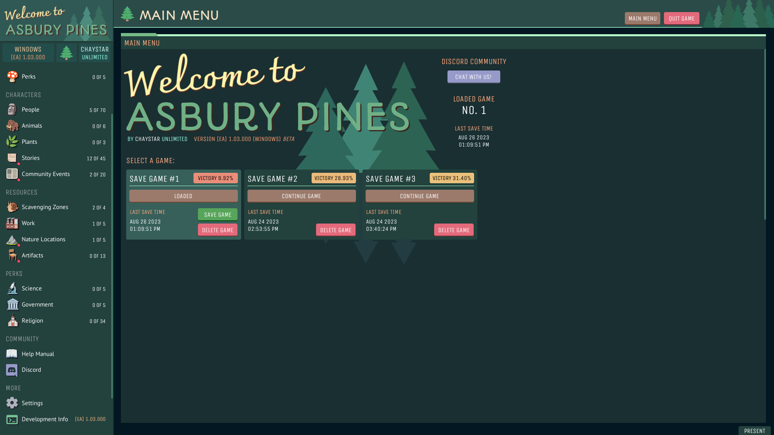The height and width of the screenshot is (435, 774).
Task: Delete Save Game #3
Action: click(454, 230)
